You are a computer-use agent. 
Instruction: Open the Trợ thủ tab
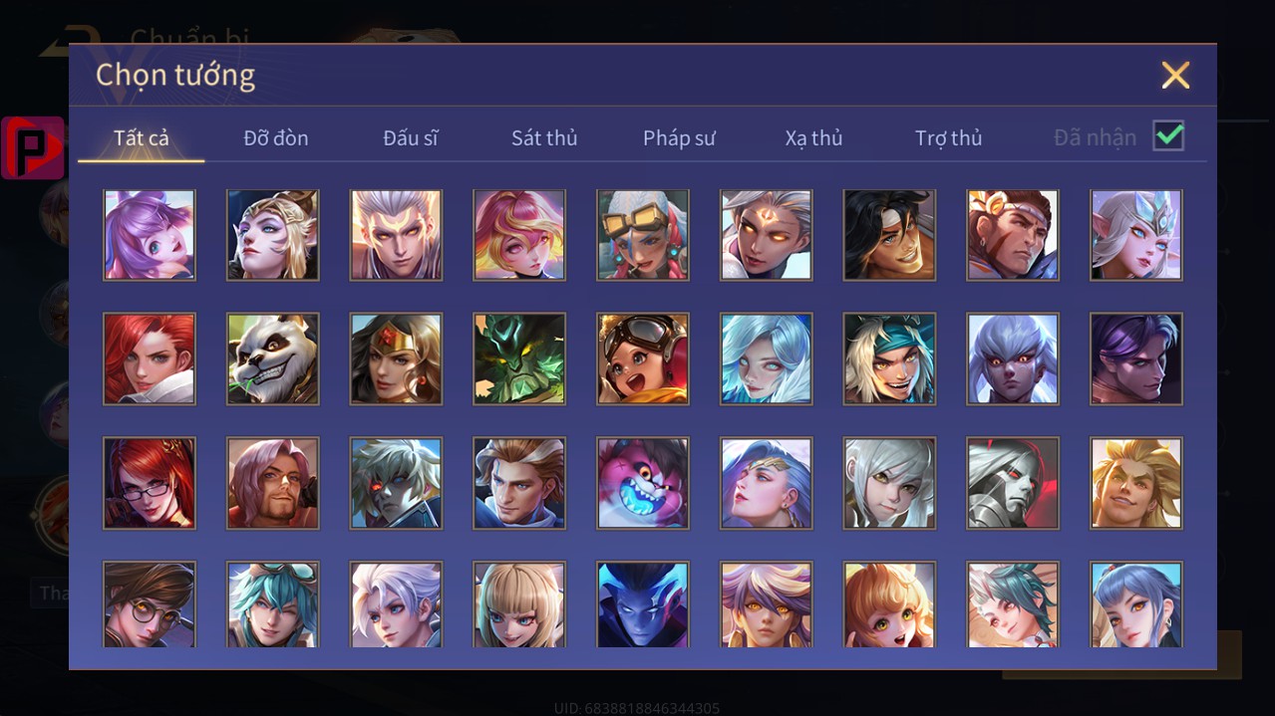tap(948, 137)
